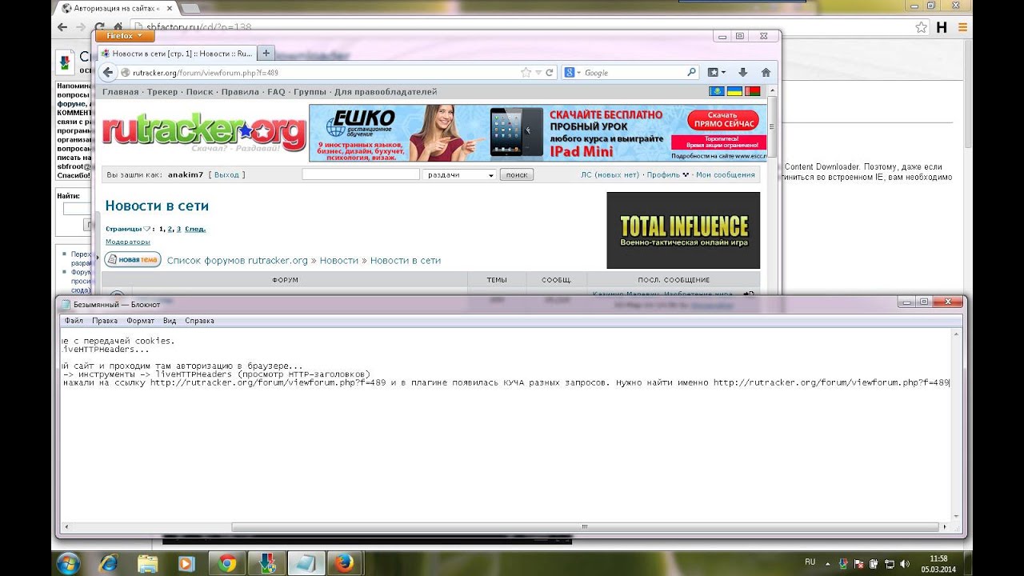Click the Firefox address bar URL
This screenshot has width=1024, height=576.
pos(206,73)
